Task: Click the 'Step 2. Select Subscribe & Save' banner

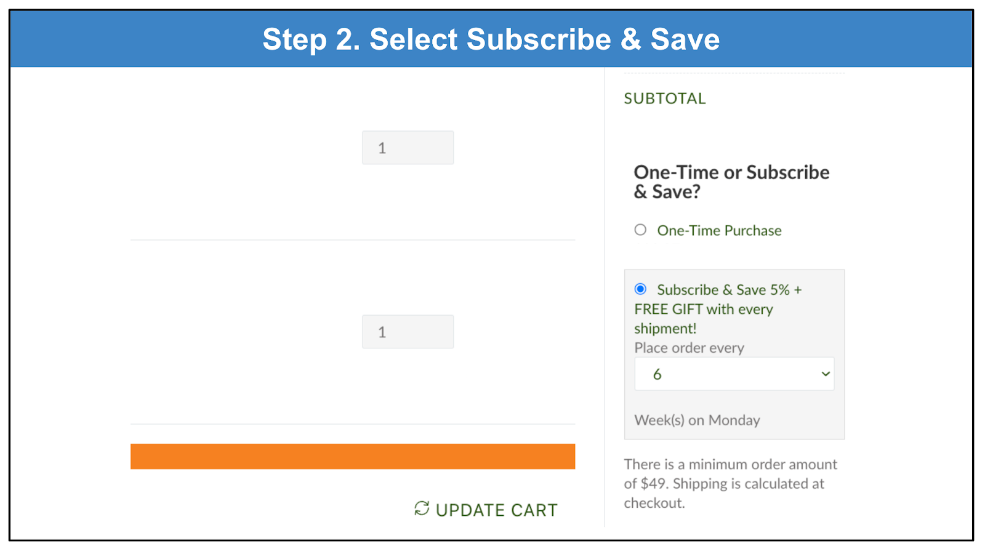Action: point(491,39)
